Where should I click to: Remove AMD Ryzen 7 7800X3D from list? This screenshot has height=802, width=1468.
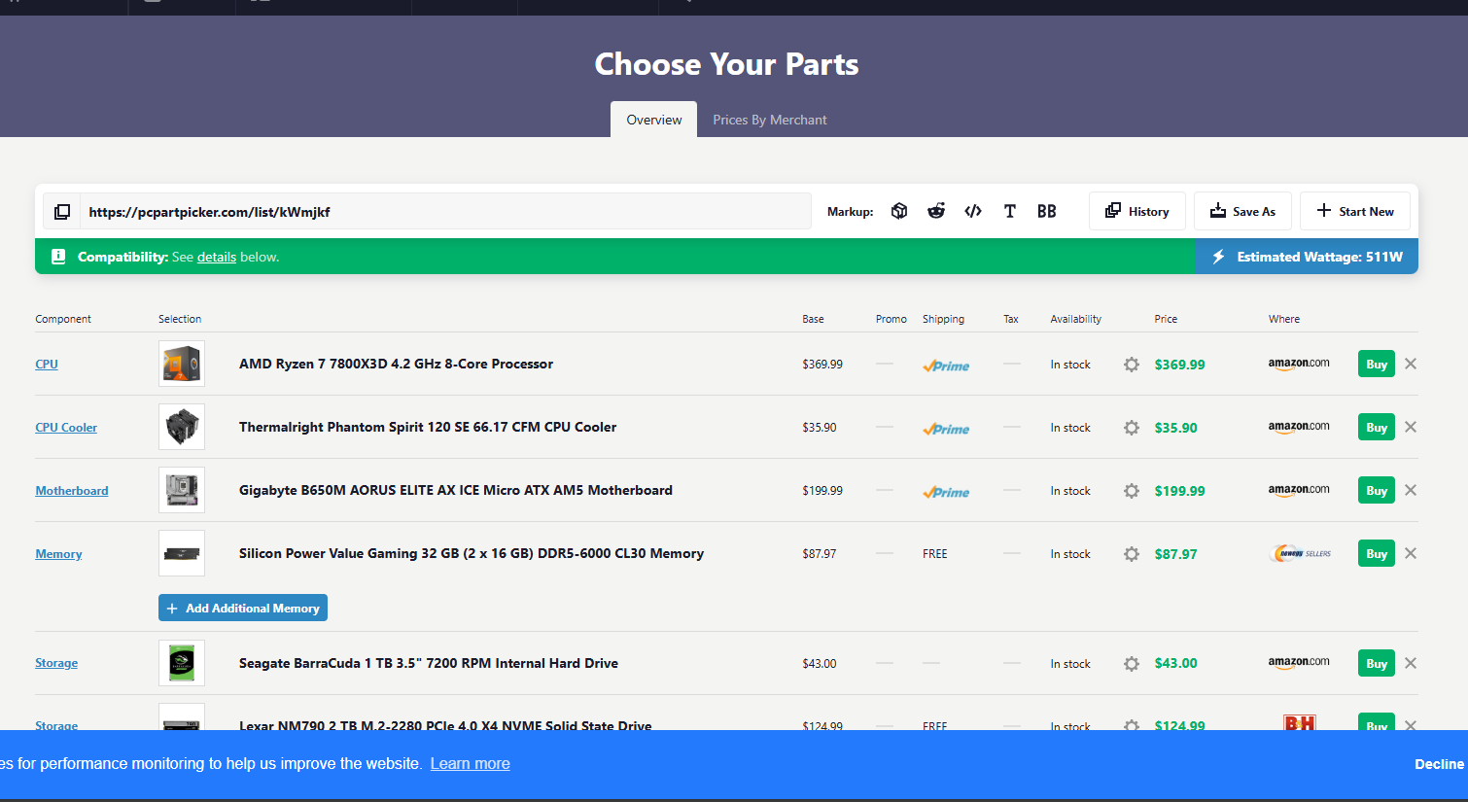[x=1411, y=364]
